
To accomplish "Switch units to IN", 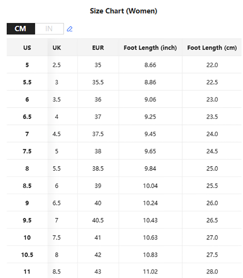I will pyautogui.click(x=49, y=29).
